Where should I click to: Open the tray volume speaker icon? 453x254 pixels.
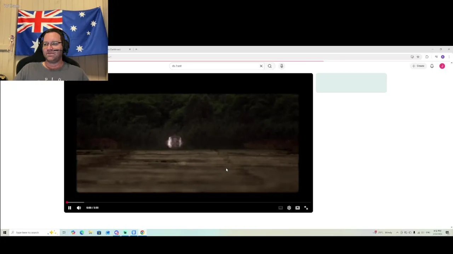[x=423, y=232]
